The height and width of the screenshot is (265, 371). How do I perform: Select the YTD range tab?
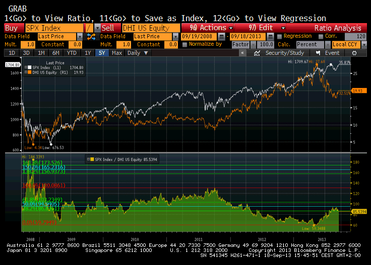72,53
